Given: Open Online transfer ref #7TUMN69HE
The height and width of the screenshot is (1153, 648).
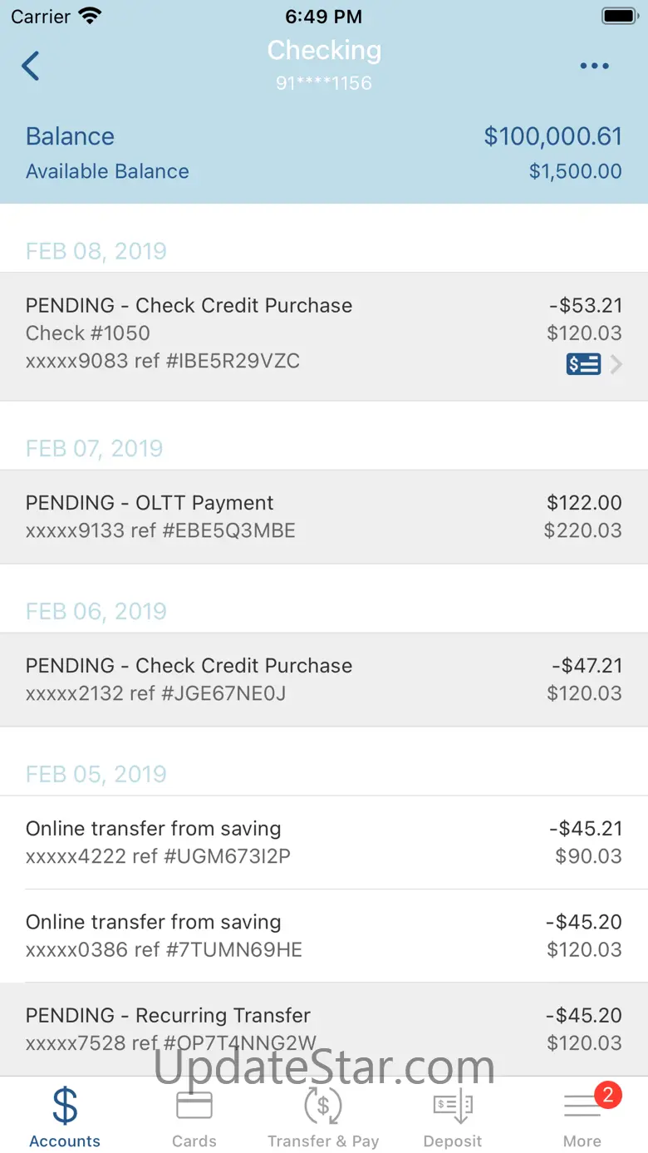Looking at the screenshot, I should [x=323, y=935].
